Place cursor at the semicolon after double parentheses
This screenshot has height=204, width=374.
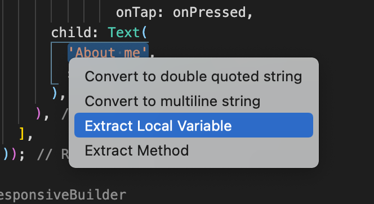pyautogui.click(x=22, y=156)
